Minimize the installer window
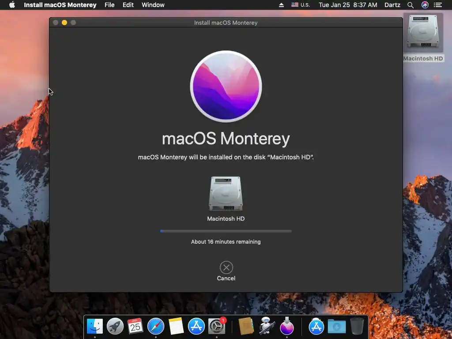Image resolution: width=452 pixels, height=339 pixels. tap(64, 23)
